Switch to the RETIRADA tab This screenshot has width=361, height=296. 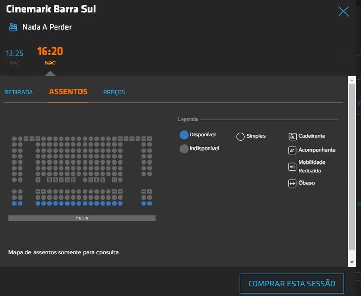coord(19,92)
